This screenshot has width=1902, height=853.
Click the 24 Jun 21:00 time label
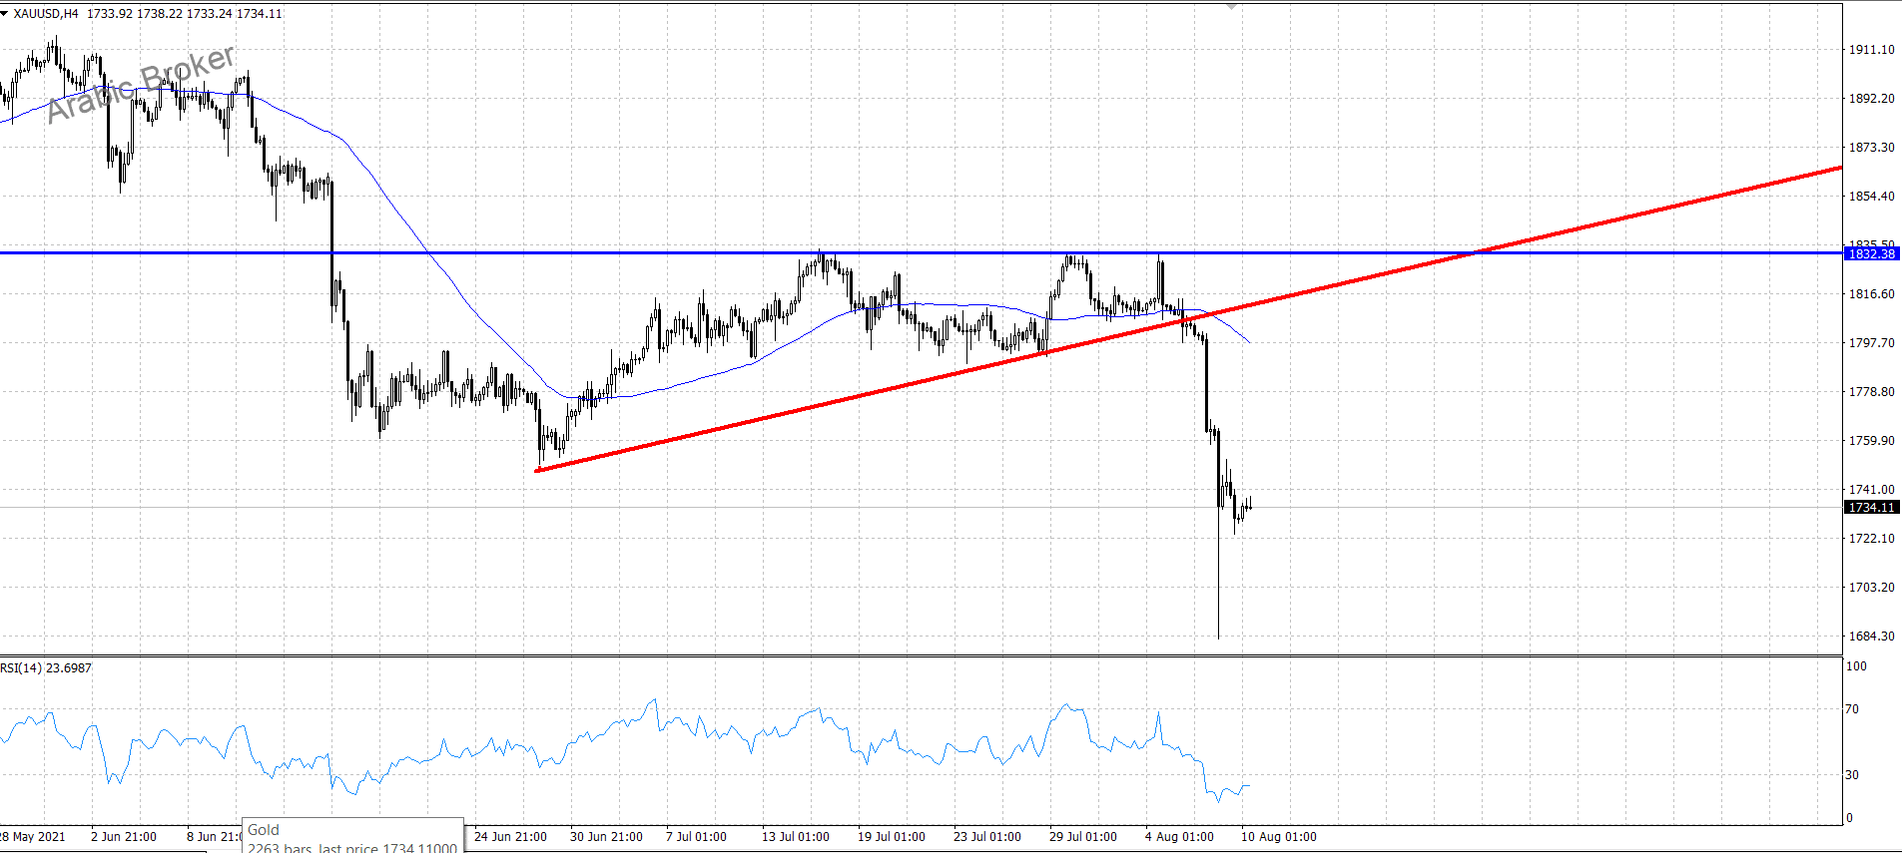510,837
